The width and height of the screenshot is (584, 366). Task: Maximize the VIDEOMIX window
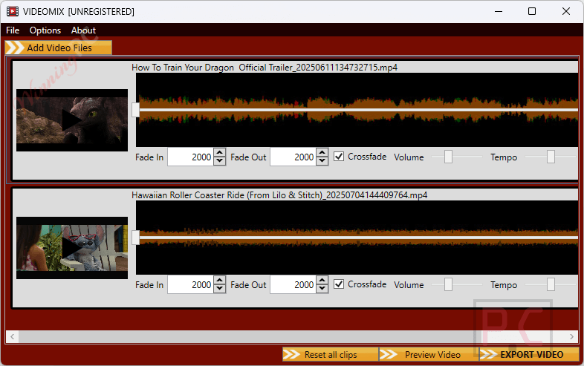pos(532,11)
